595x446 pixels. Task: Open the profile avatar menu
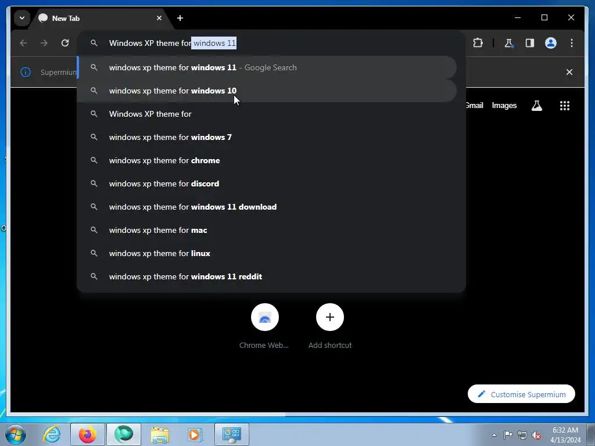pyautogui.click(x=551, y=43)
